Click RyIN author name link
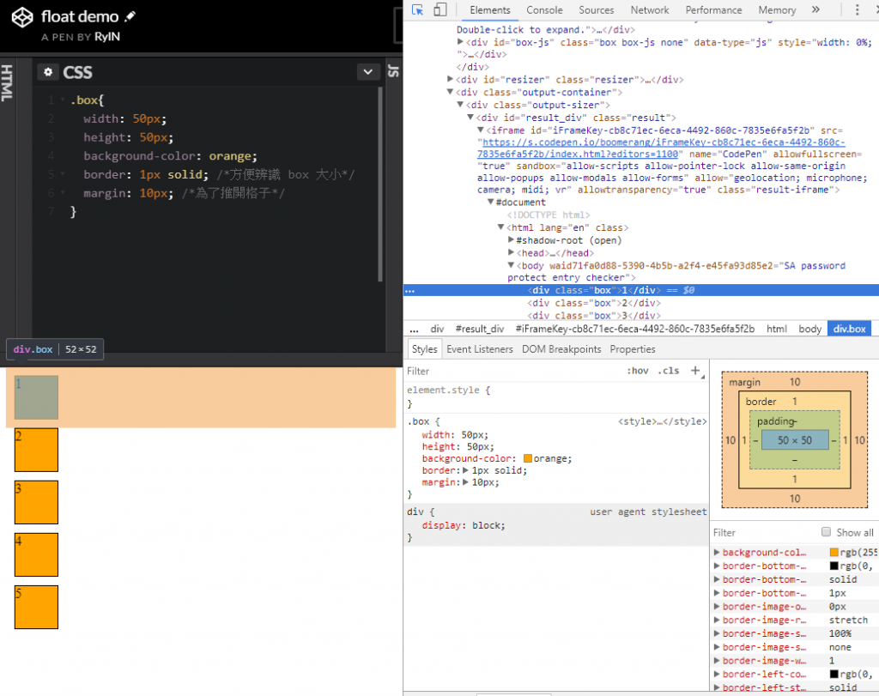 (107, 36)
